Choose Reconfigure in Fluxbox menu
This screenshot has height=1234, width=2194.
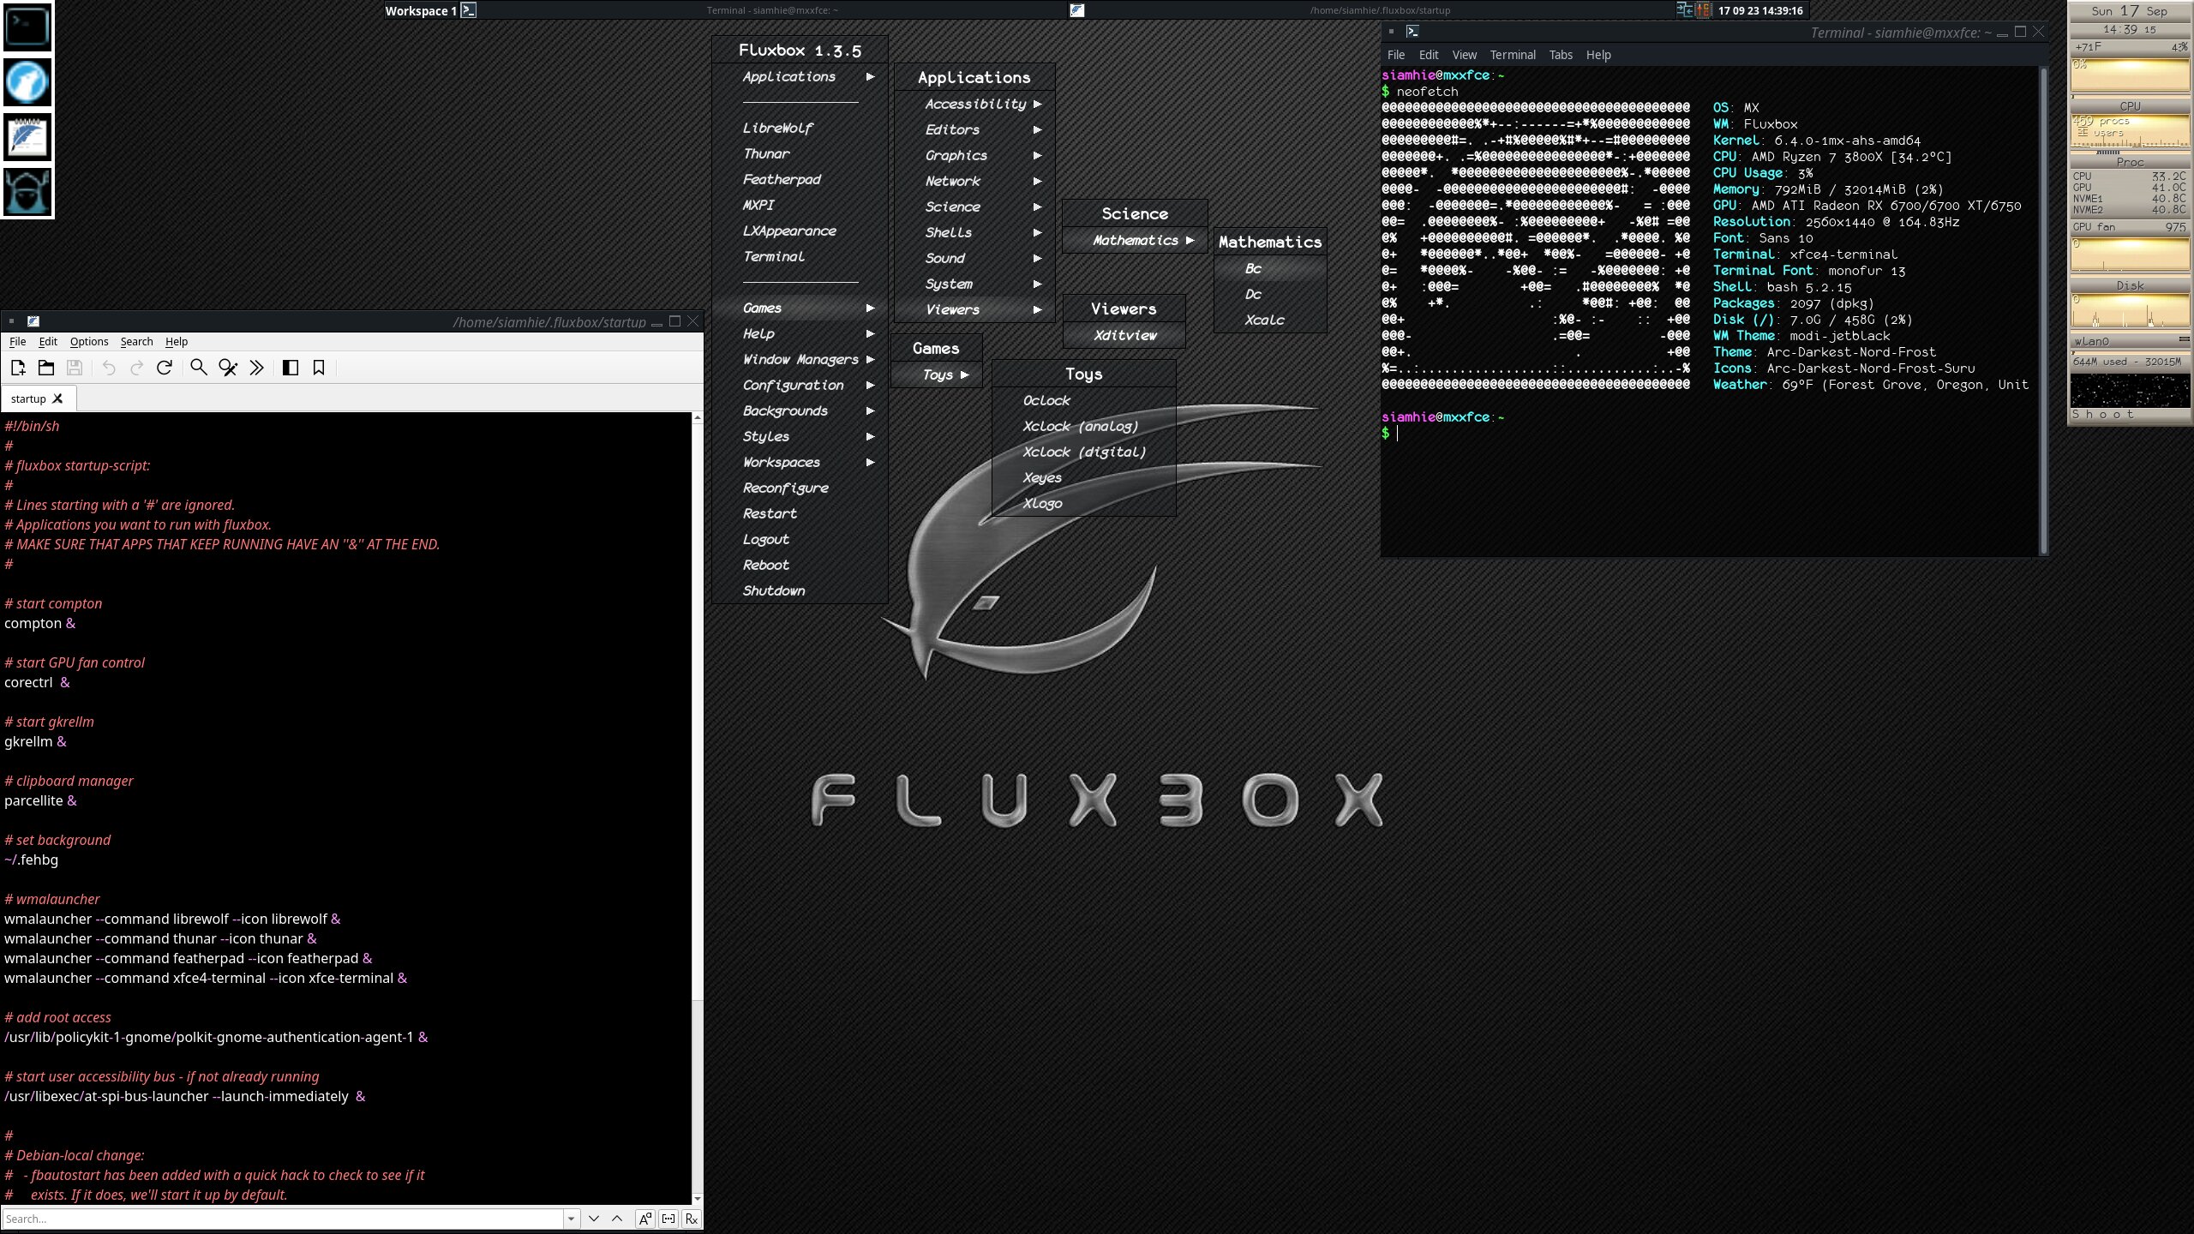[800, 488]
